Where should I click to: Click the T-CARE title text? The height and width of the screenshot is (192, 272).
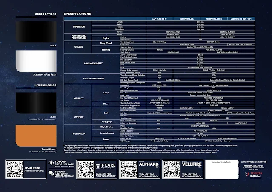click(109, 165)
